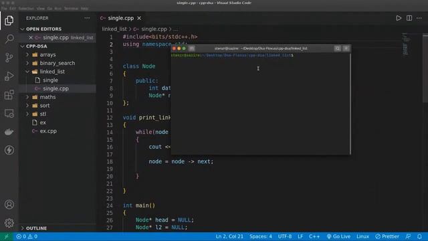Close the single.cpp editor tab

(139, 18)
